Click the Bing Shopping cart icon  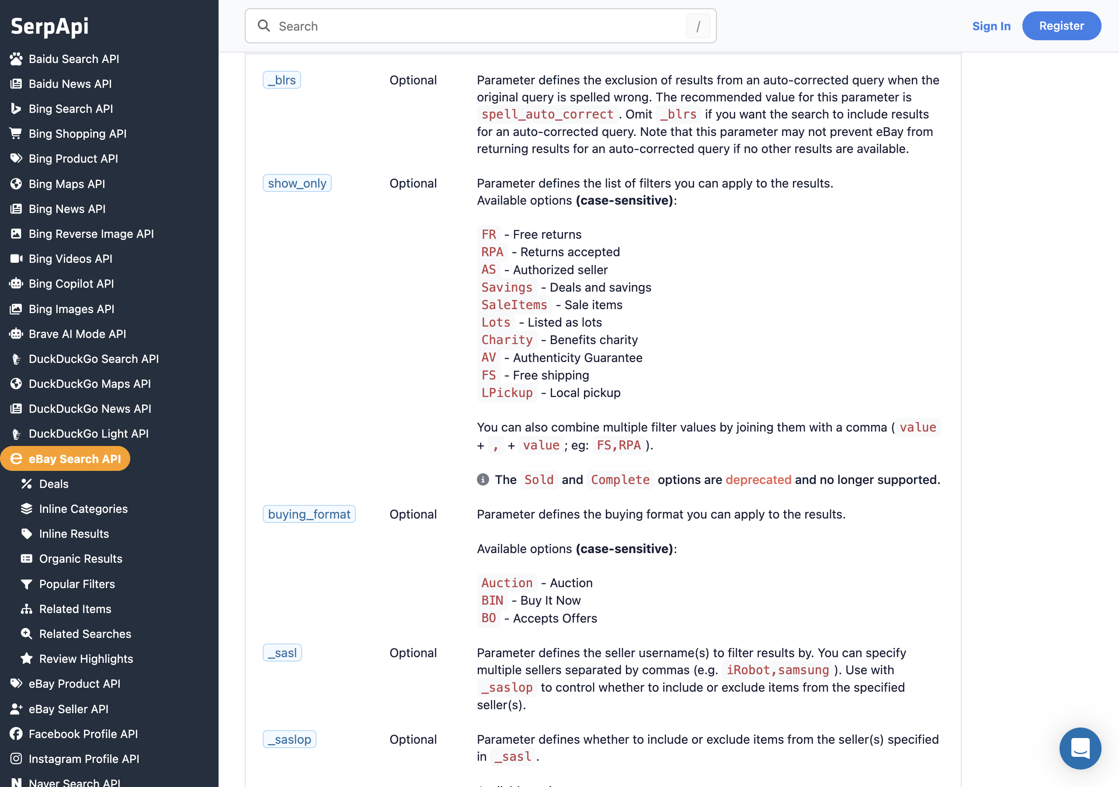(16, 134)
